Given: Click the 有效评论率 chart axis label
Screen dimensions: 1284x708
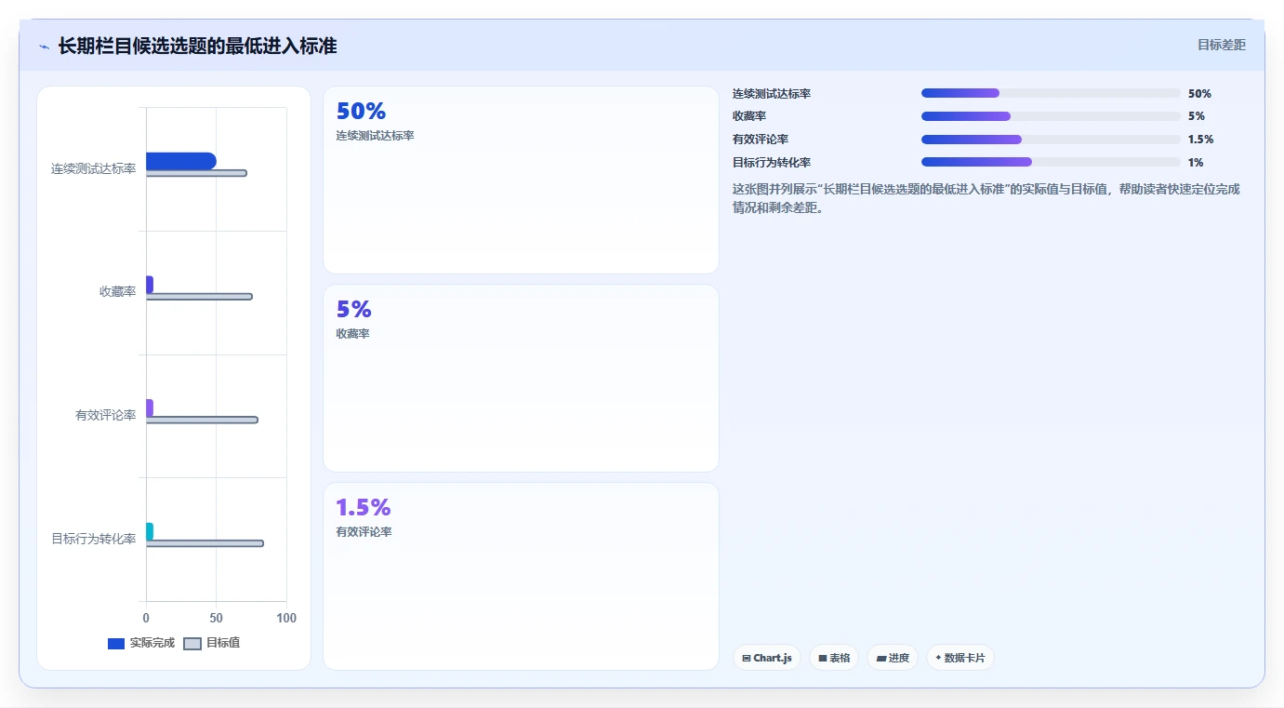Looking at the screenshot, I should tap(106, 415).
